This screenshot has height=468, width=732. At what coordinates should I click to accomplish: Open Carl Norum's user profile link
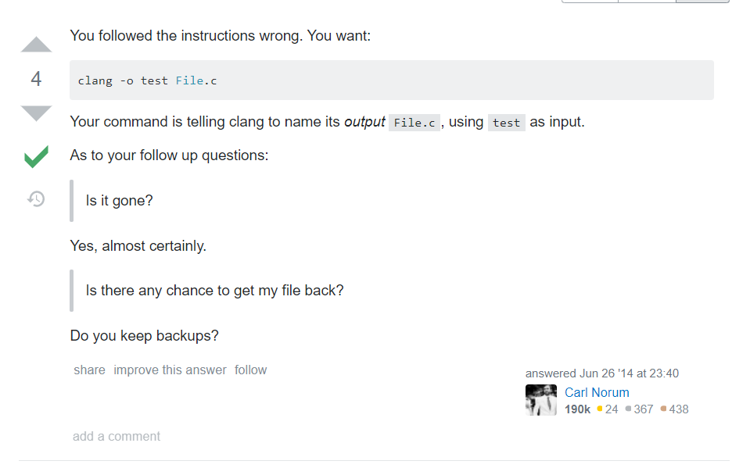pyautogui.click(x=597, y=392)
